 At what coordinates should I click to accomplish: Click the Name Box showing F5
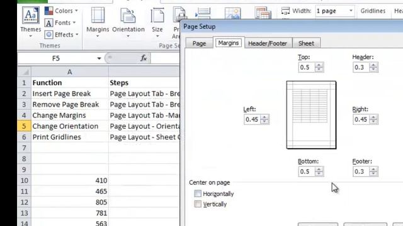coord(57,58)
